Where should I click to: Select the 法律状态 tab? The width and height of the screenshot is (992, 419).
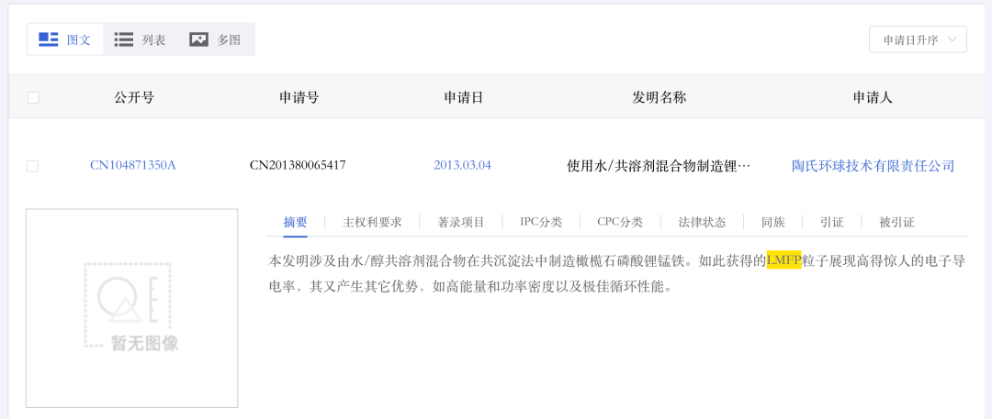coord(703,223)
